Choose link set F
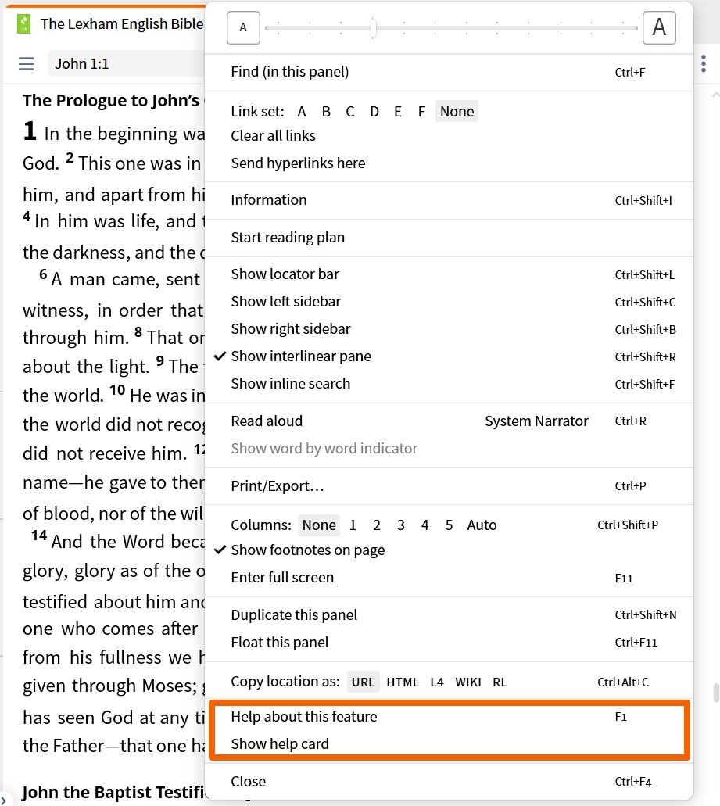The height and width of the screenshot is (806, 720). pyautogui.click(x=421, y=112)
